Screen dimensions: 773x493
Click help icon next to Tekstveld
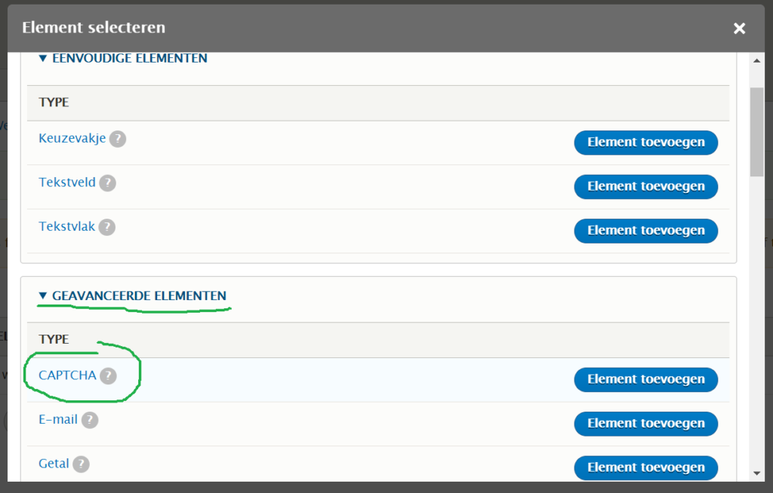tap(108, 183)
